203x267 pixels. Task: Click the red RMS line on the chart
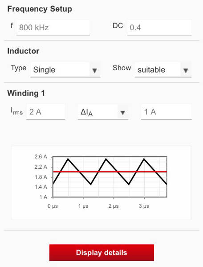[110, 172]
